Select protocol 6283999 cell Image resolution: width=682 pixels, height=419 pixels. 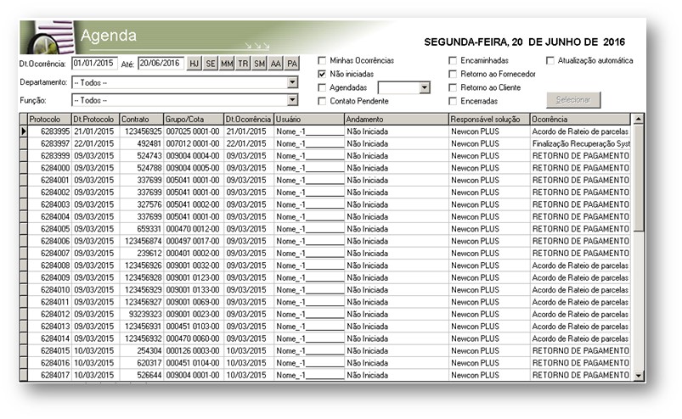[x=50, y=155]
